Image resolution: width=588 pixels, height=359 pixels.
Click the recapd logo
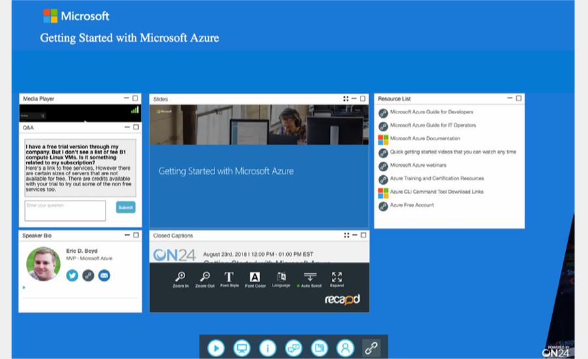pyautogui.click(x=342, y=299)
